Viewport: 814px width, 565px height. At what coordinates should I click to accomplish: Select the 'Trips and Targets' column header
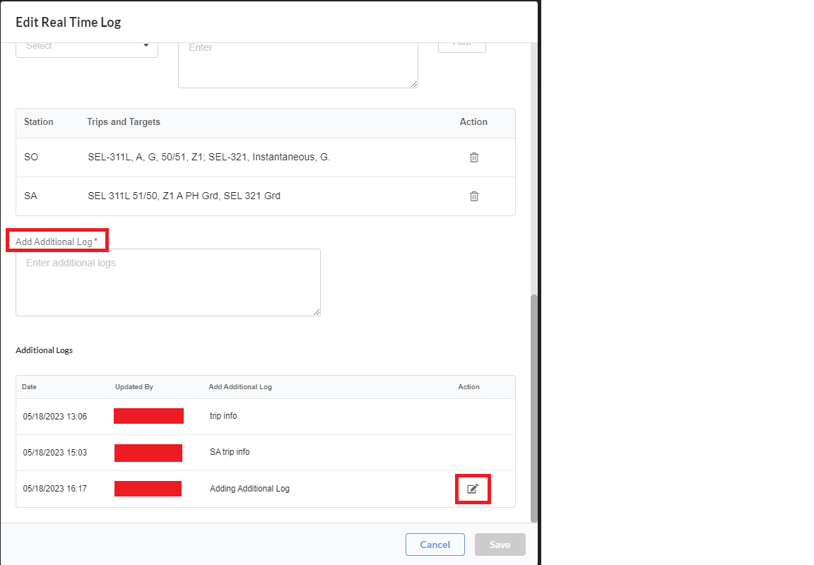(124, 122)
